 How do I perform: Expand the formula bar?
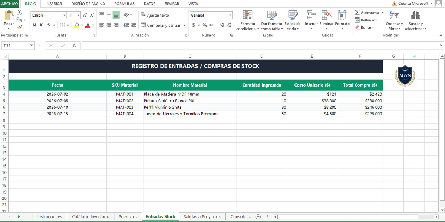pyautogui.click(x=441, y=46)
